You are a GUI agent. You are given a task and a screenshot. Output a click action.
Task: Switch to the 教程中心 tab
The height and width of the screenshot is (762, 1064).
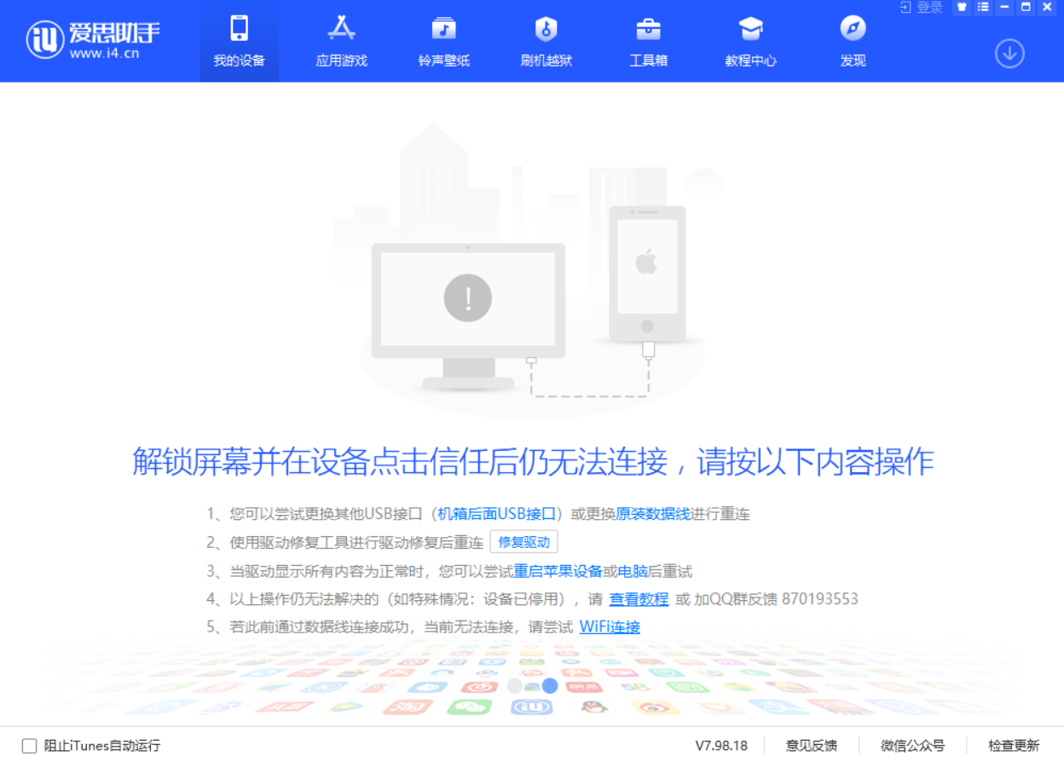click(x=749, y=40)
